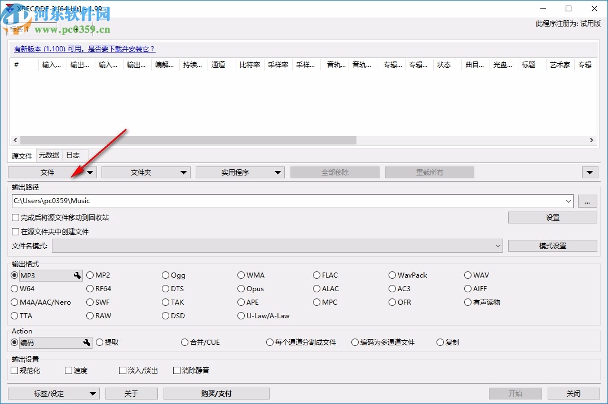Screen dimensions: 608x404
Task: Enable 规范化 in output settings
Action: [14, 370]
